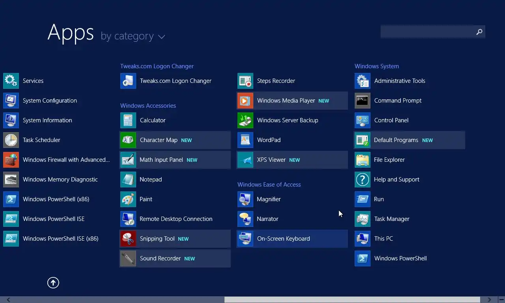Viewport: 505px width, 303px height.
Task: Launch Windows PowerShell ISE icon
Action: coord(11,219)
